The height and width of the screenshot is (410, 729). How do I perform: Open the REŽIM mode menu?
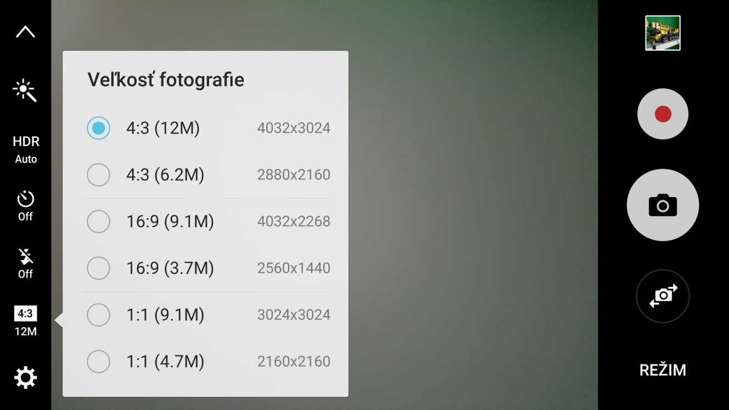coord(663,370)
